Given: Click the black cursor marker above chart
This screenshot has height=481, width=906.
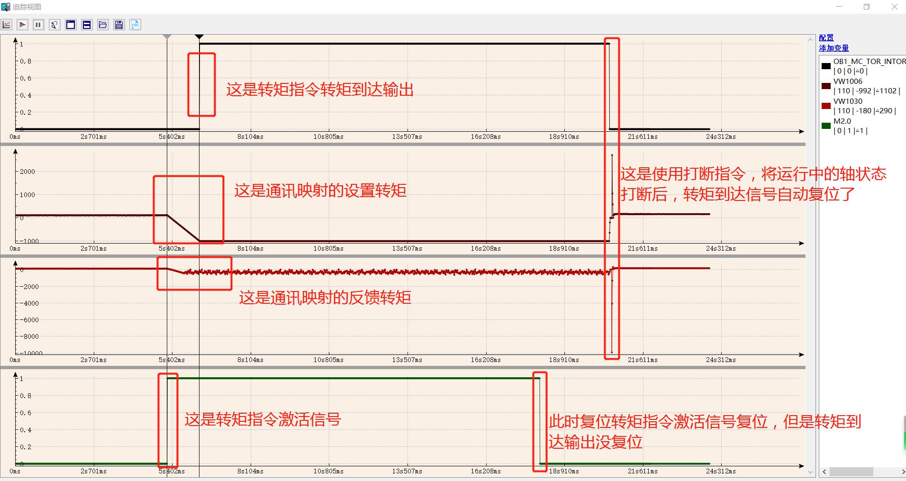Looking at the screenshot, I should click(199, 36).
